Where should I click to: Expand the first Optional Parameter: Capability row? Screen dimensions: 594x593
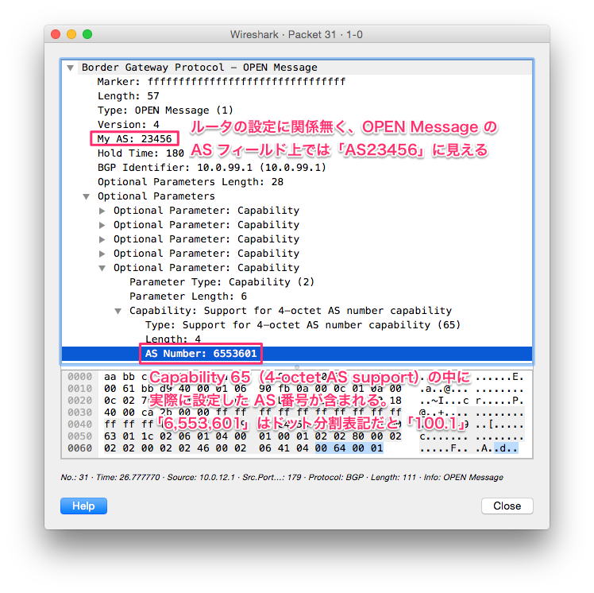pos(102,211)
